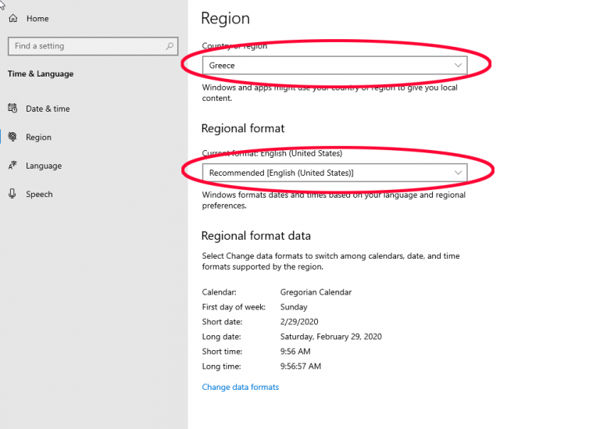Click the chevron arrow of Regional format box

click(459, 173)
